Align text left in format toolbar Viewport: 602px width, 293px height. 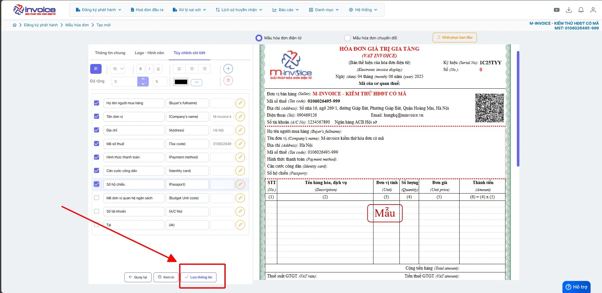point(179,69)
